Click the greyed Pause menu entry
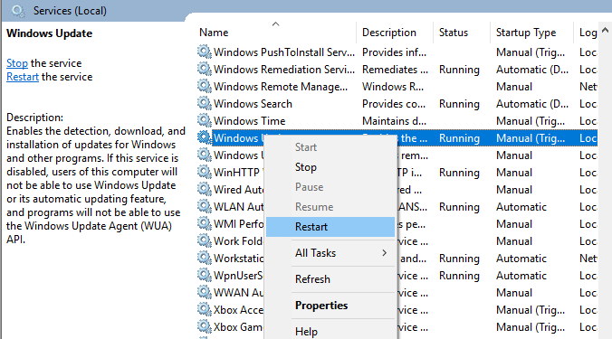Viewport: 612px width, 339px height. pyautogui.click(x=330, y=187)
